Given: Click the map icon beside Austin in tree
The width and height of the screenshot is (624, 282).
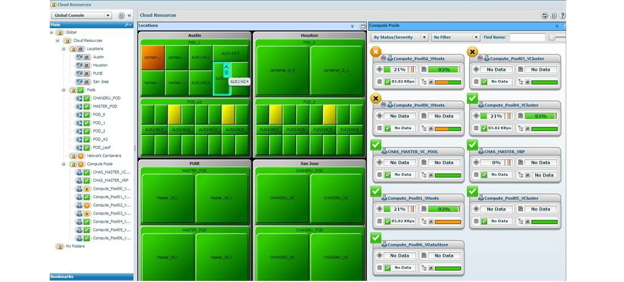Looking at the screenshot, I should click(x=79, y=57).
